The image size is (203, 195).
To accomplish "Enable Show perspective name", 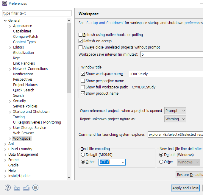I will coord(83,81).
